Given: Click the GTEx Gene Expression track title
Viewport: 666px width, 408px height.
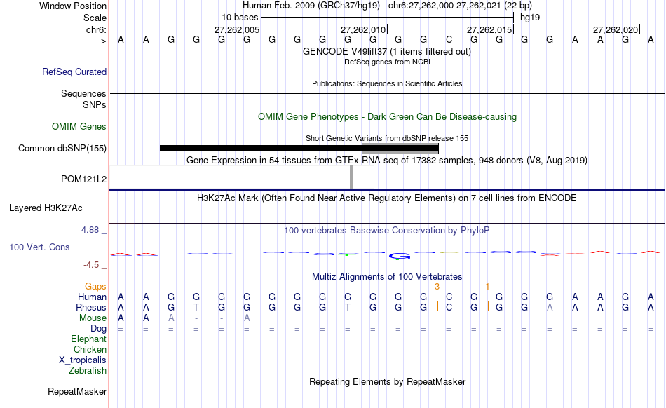Looking at the screenshot, I should (387, 161).
